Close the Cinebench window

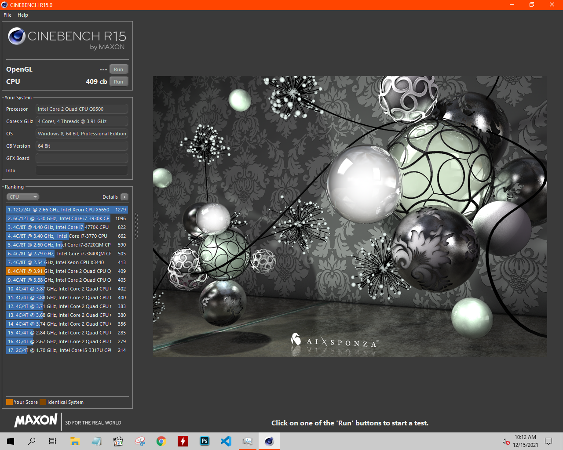tap(552, 5)
